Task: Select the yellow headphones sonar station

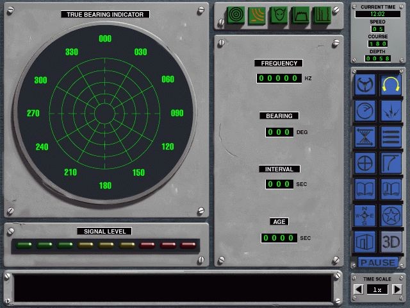Action: [391, 84]
